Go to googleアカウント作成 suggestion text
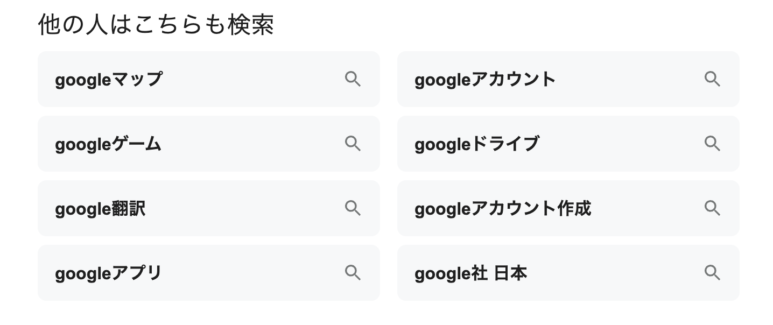The image size is (773, 325). pyautogui.click(x=503, y=209)
